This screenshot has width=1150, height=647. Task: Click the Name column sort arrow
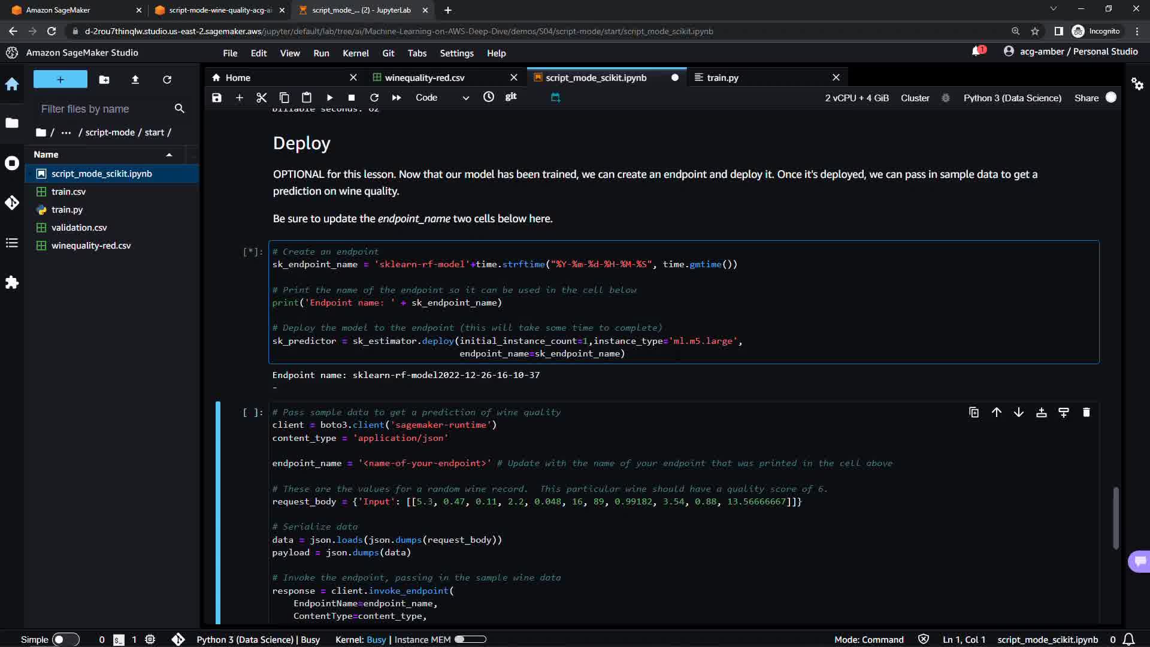coord(169,155)
